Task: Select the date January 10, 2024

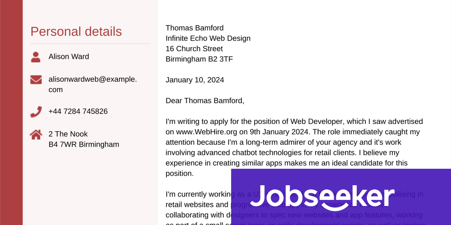Action: (x=195, y=80)
